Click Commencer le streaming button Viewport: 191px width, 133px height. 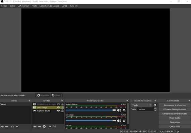tap(175, 105)
